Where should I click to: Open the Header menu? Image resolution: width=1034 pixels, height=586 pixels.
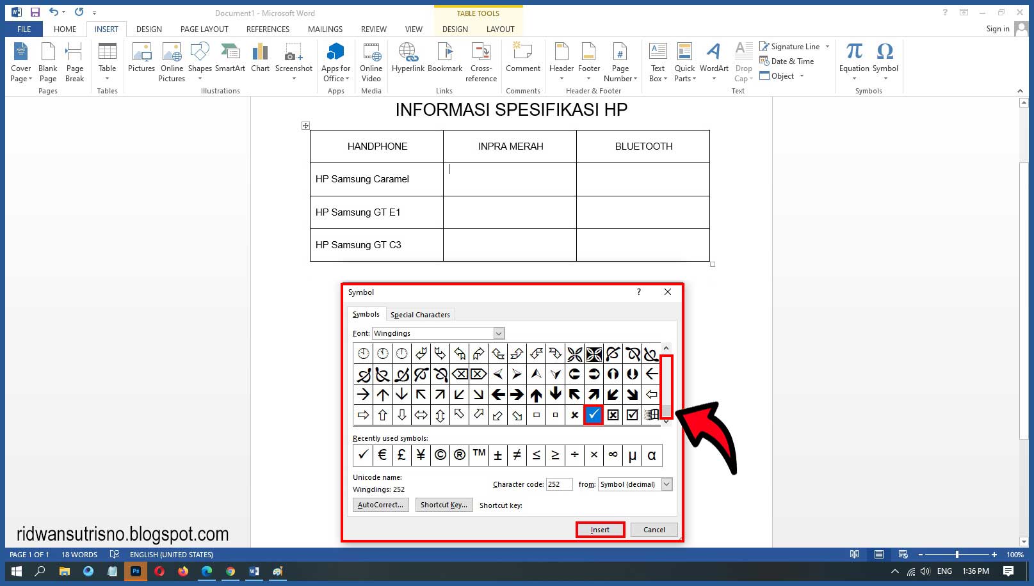point(561,62)
